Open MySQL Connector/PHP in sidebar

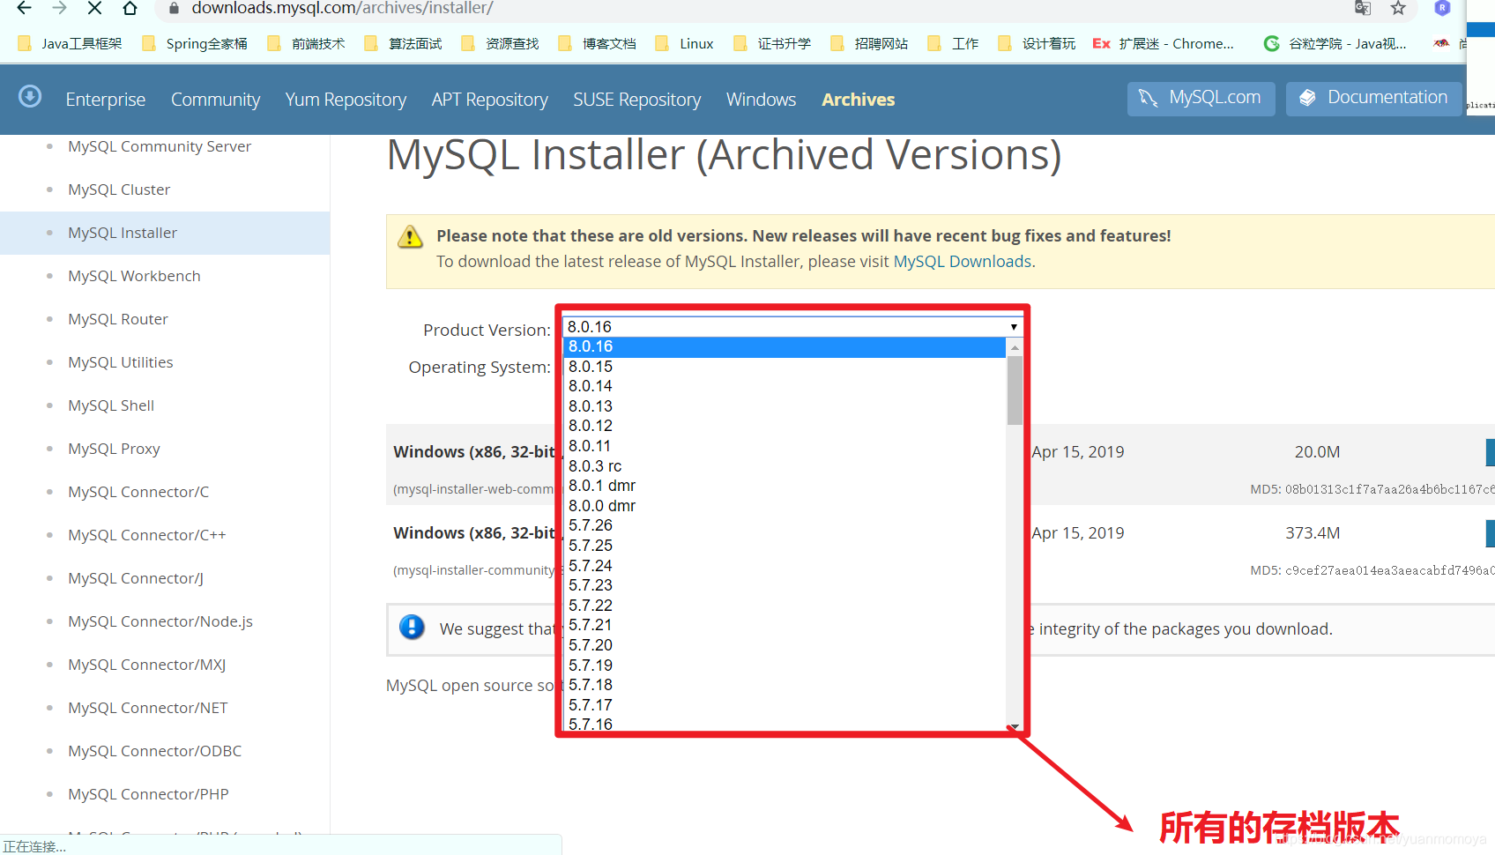point(148,794)
